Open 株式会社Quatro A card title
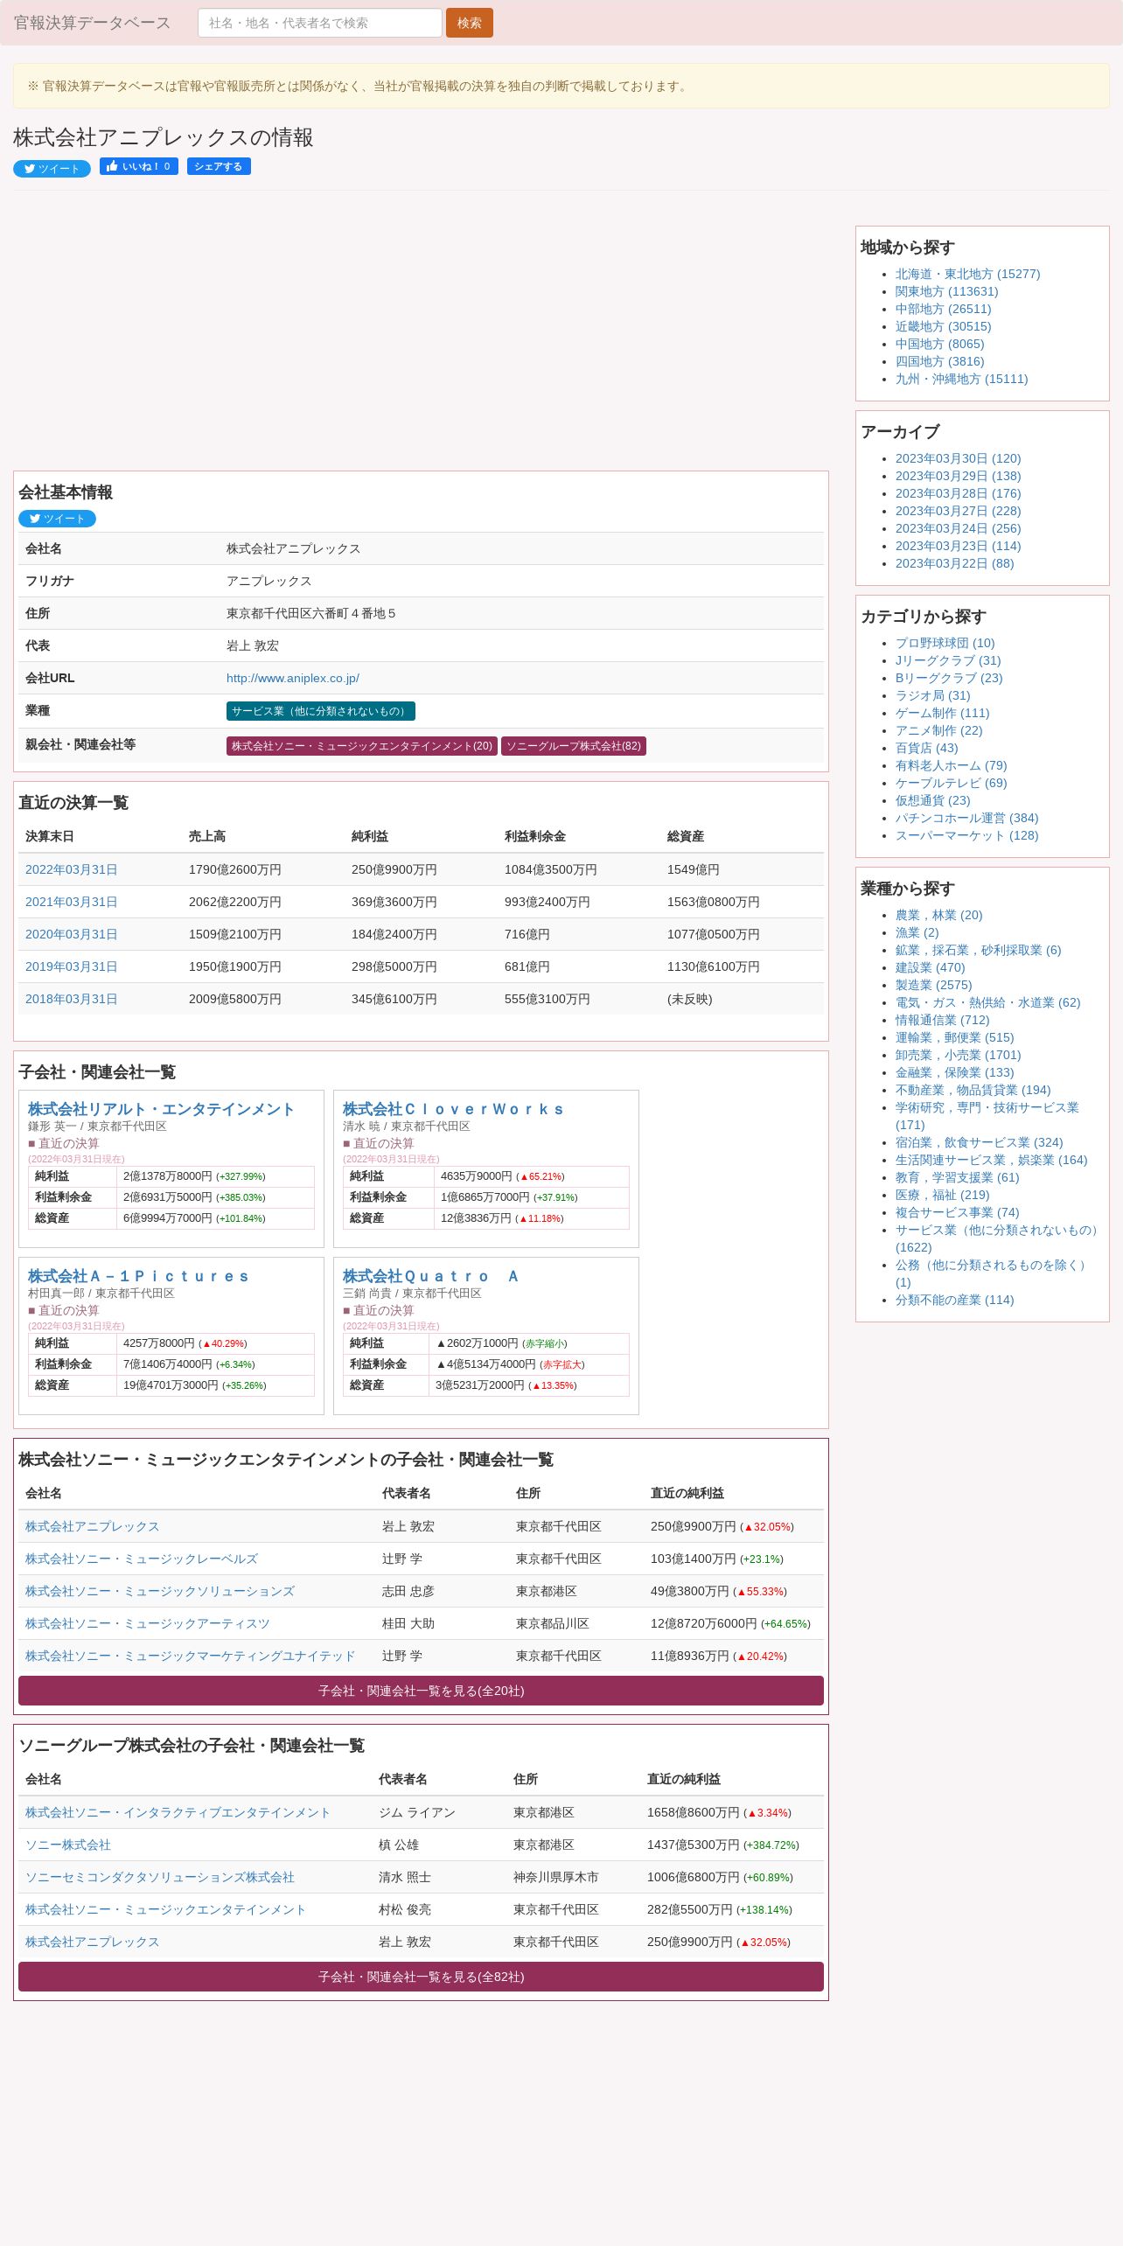 430,1276
